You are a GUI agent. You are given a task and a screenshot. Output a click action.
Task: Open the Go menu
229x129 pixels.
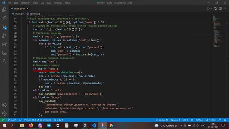42,3
